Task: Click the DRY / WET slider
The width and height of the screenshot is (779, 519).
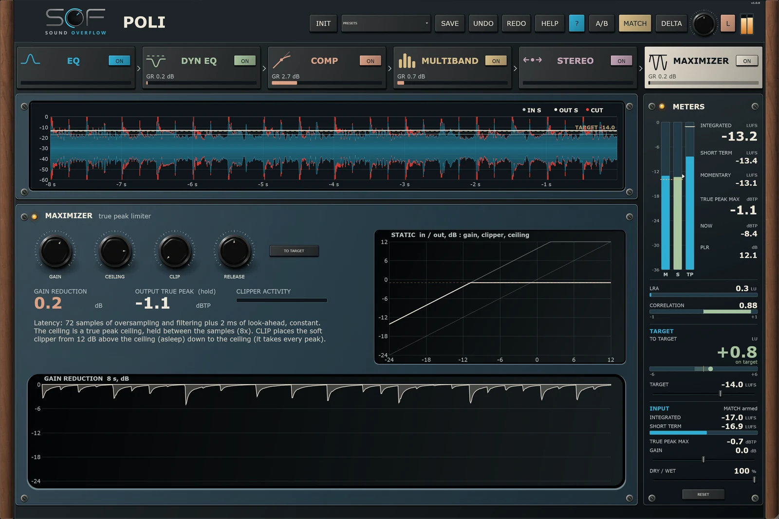Action: click(703, 480)
